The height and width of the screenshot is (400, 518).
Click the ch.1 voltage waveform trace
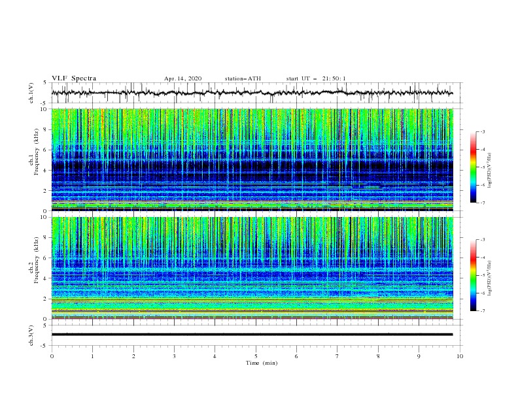(252, 93)
